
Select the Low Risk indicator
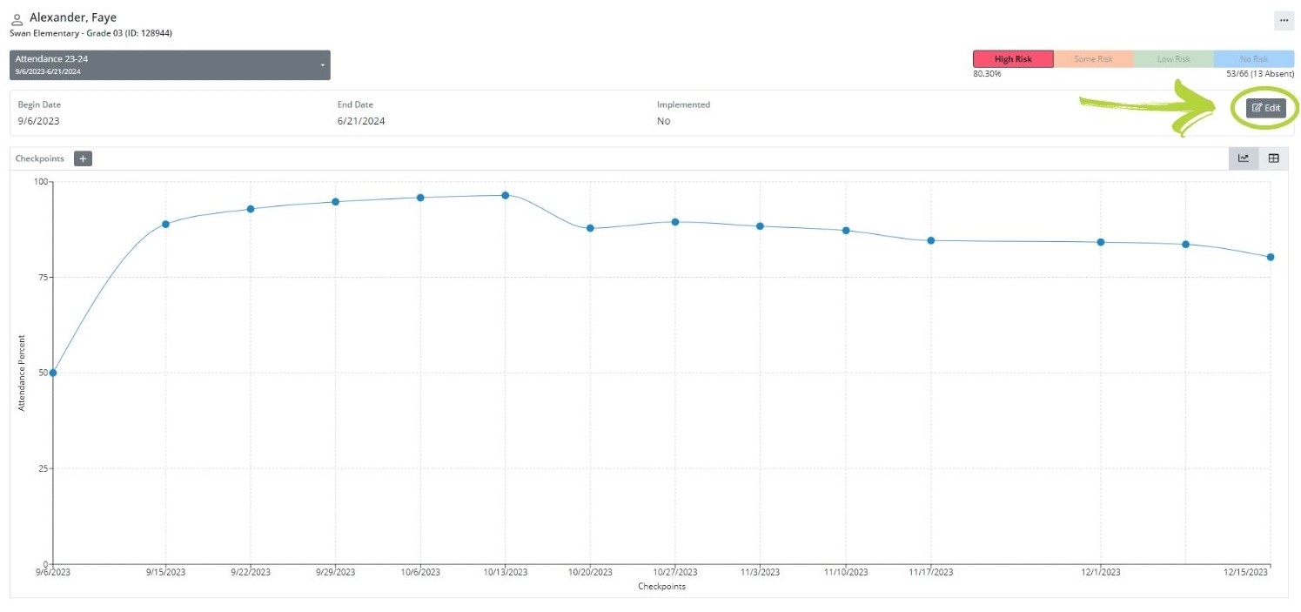pos(1173,59)
